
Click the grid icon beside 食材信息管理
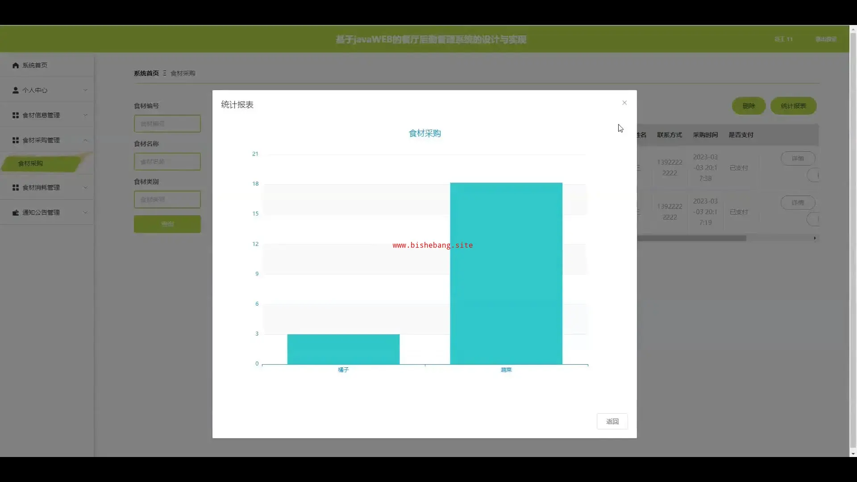[x=16, y=115]
